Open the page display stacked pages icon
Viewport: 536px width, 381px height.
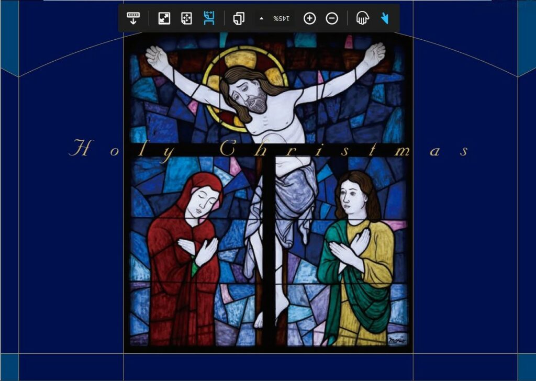coord(239,18)
